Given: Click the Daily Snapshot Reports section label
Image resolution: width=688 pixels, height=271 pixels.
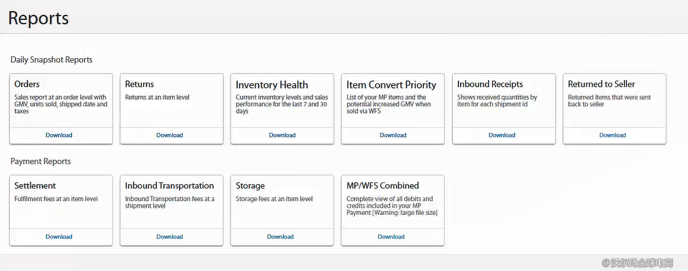Looking at the screenshot, I should click(x=52, y=60).
